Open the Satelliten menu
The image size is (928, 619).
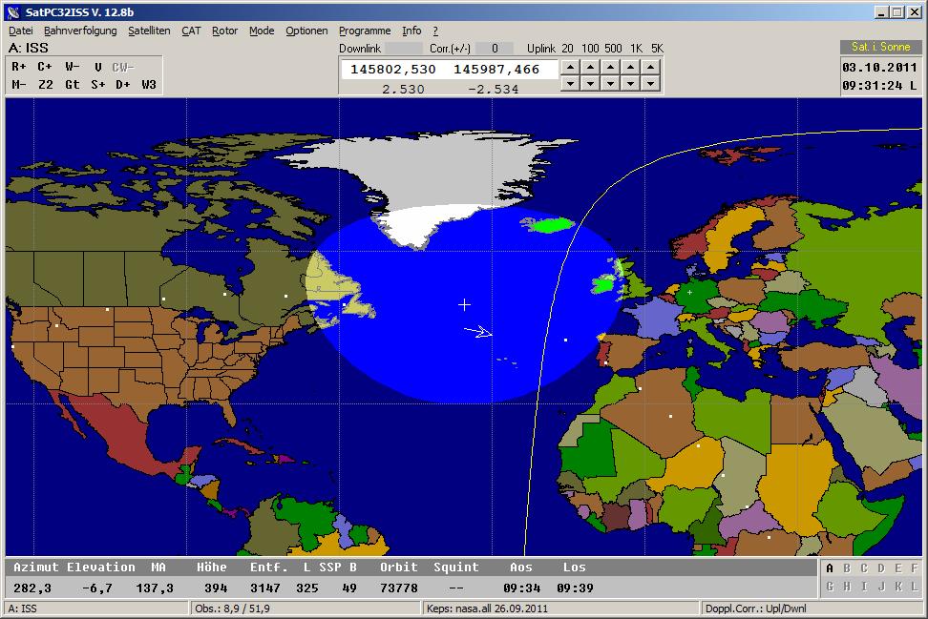click(149, 31)
